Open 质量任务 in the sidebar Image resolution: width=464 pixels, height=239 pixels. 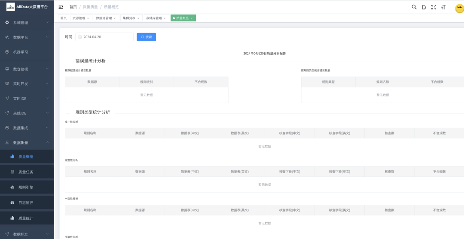25,172
